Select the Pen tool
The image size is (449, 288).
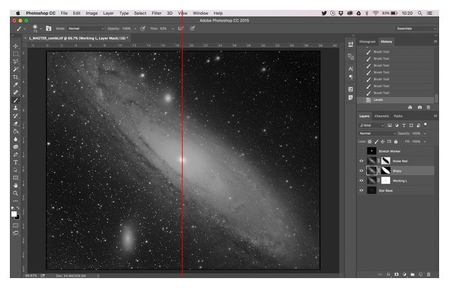click(x=15, y=155)
